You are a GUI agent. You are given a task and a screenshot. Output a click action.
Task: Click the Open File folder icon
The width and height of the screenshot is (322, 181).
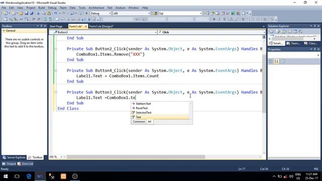point(21,14)
